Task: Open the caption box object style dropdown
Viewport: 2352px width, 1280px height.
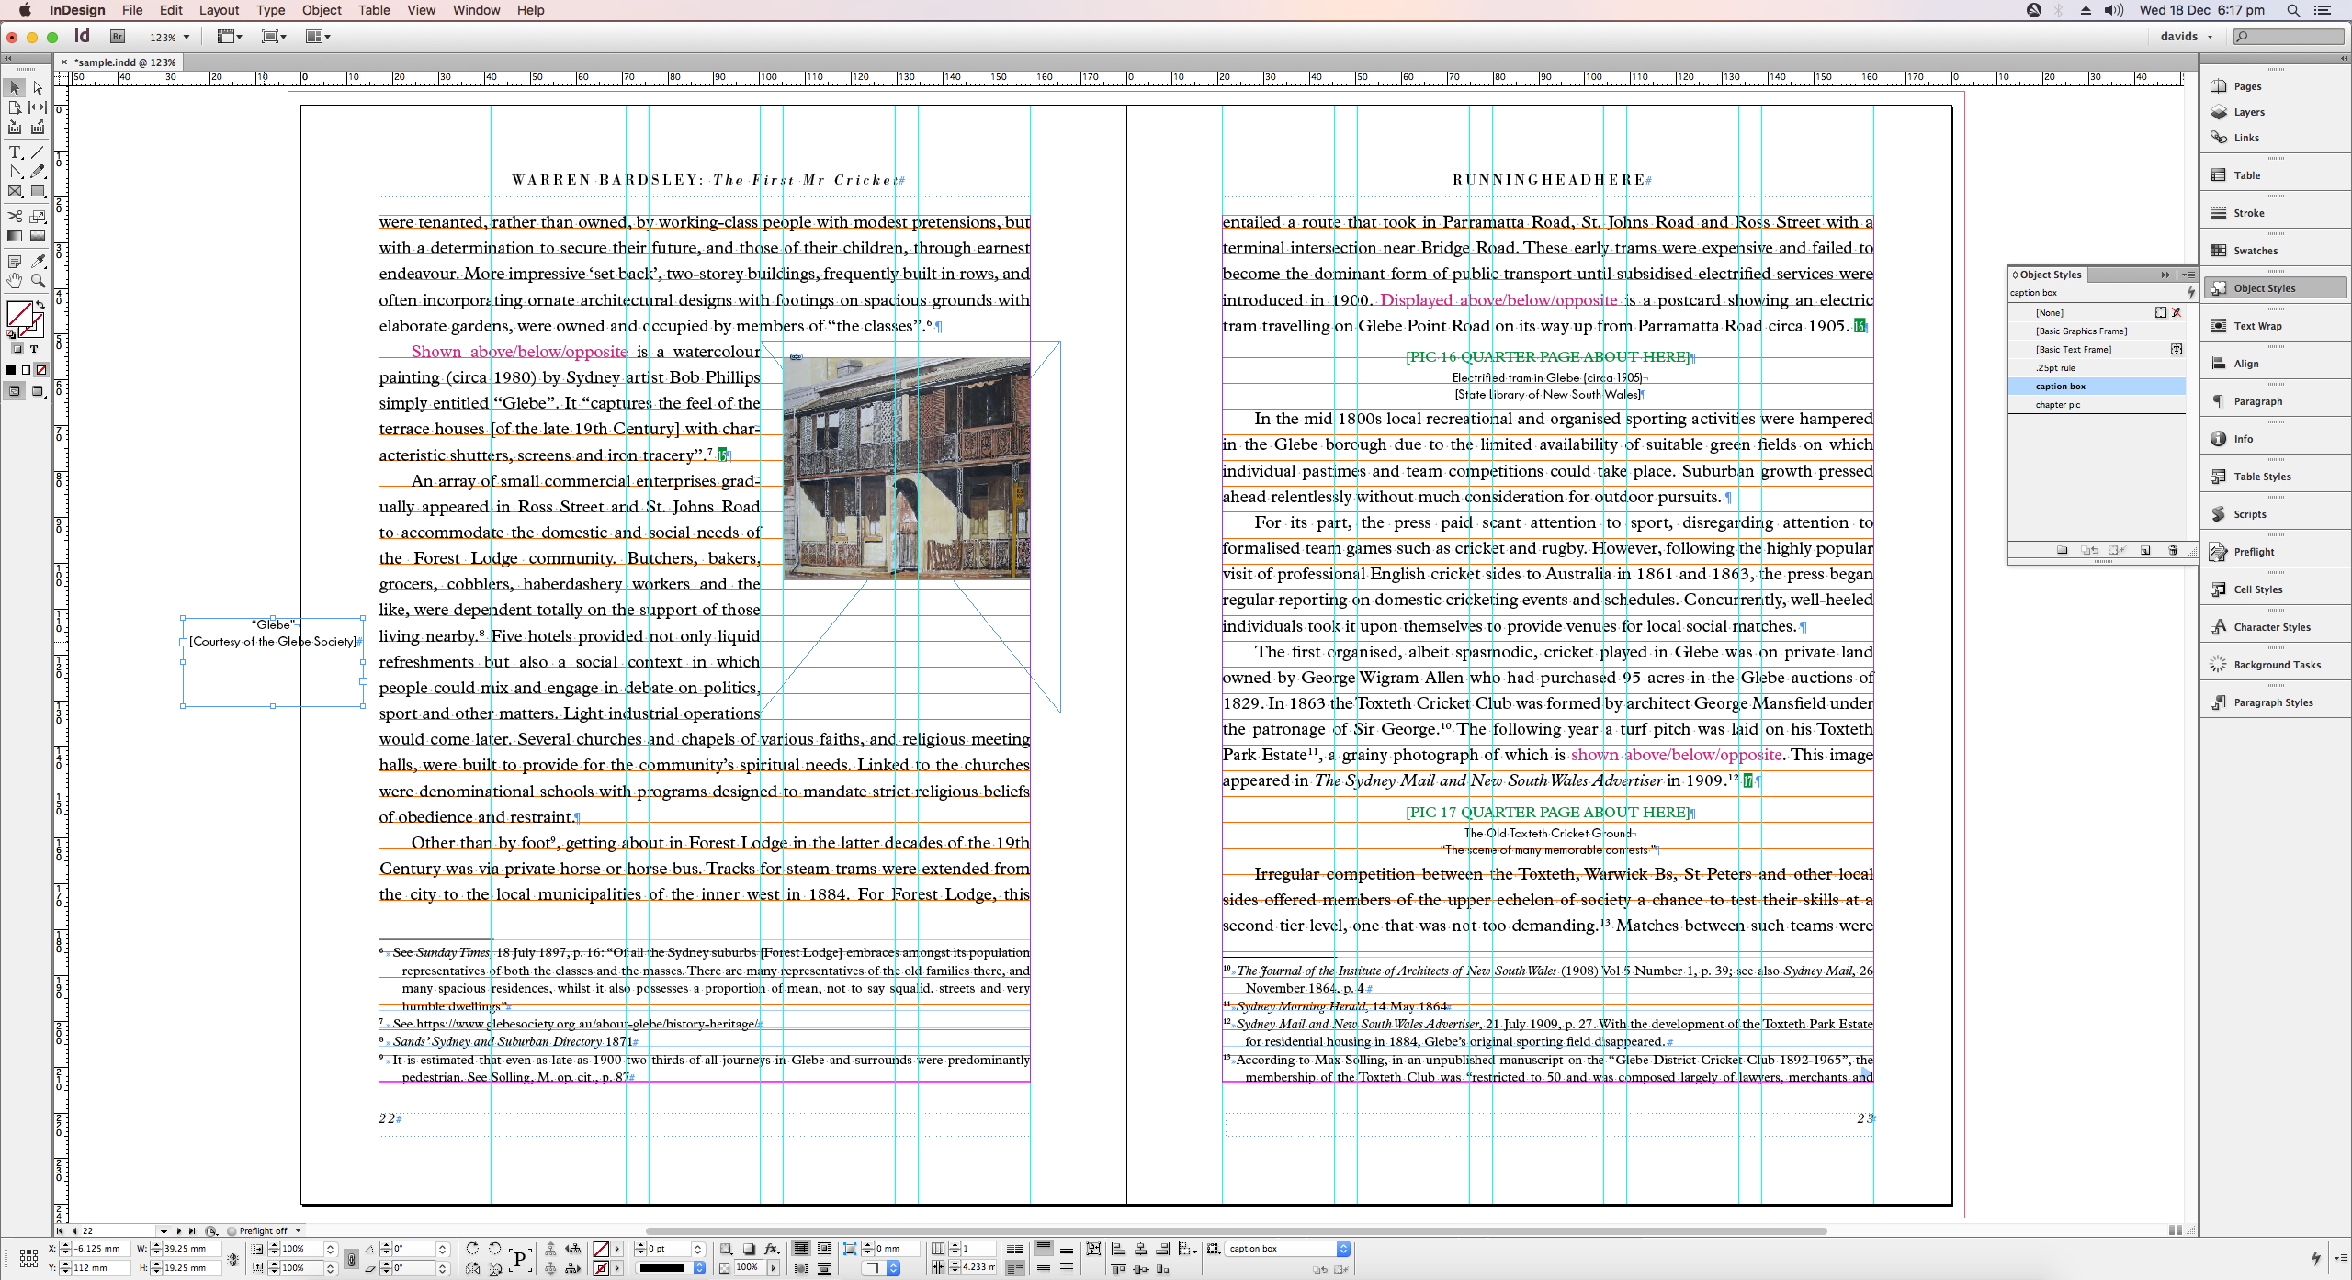Action: [1343, 1249]
